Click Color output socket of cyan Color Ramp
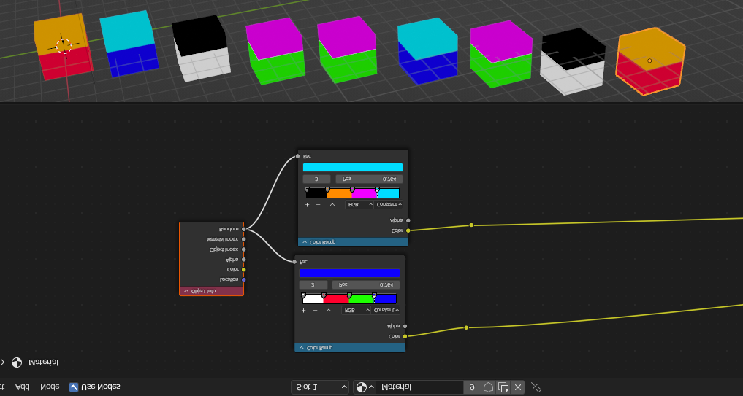This screenshot has height=396, width=743. click(x=408, y=230)
